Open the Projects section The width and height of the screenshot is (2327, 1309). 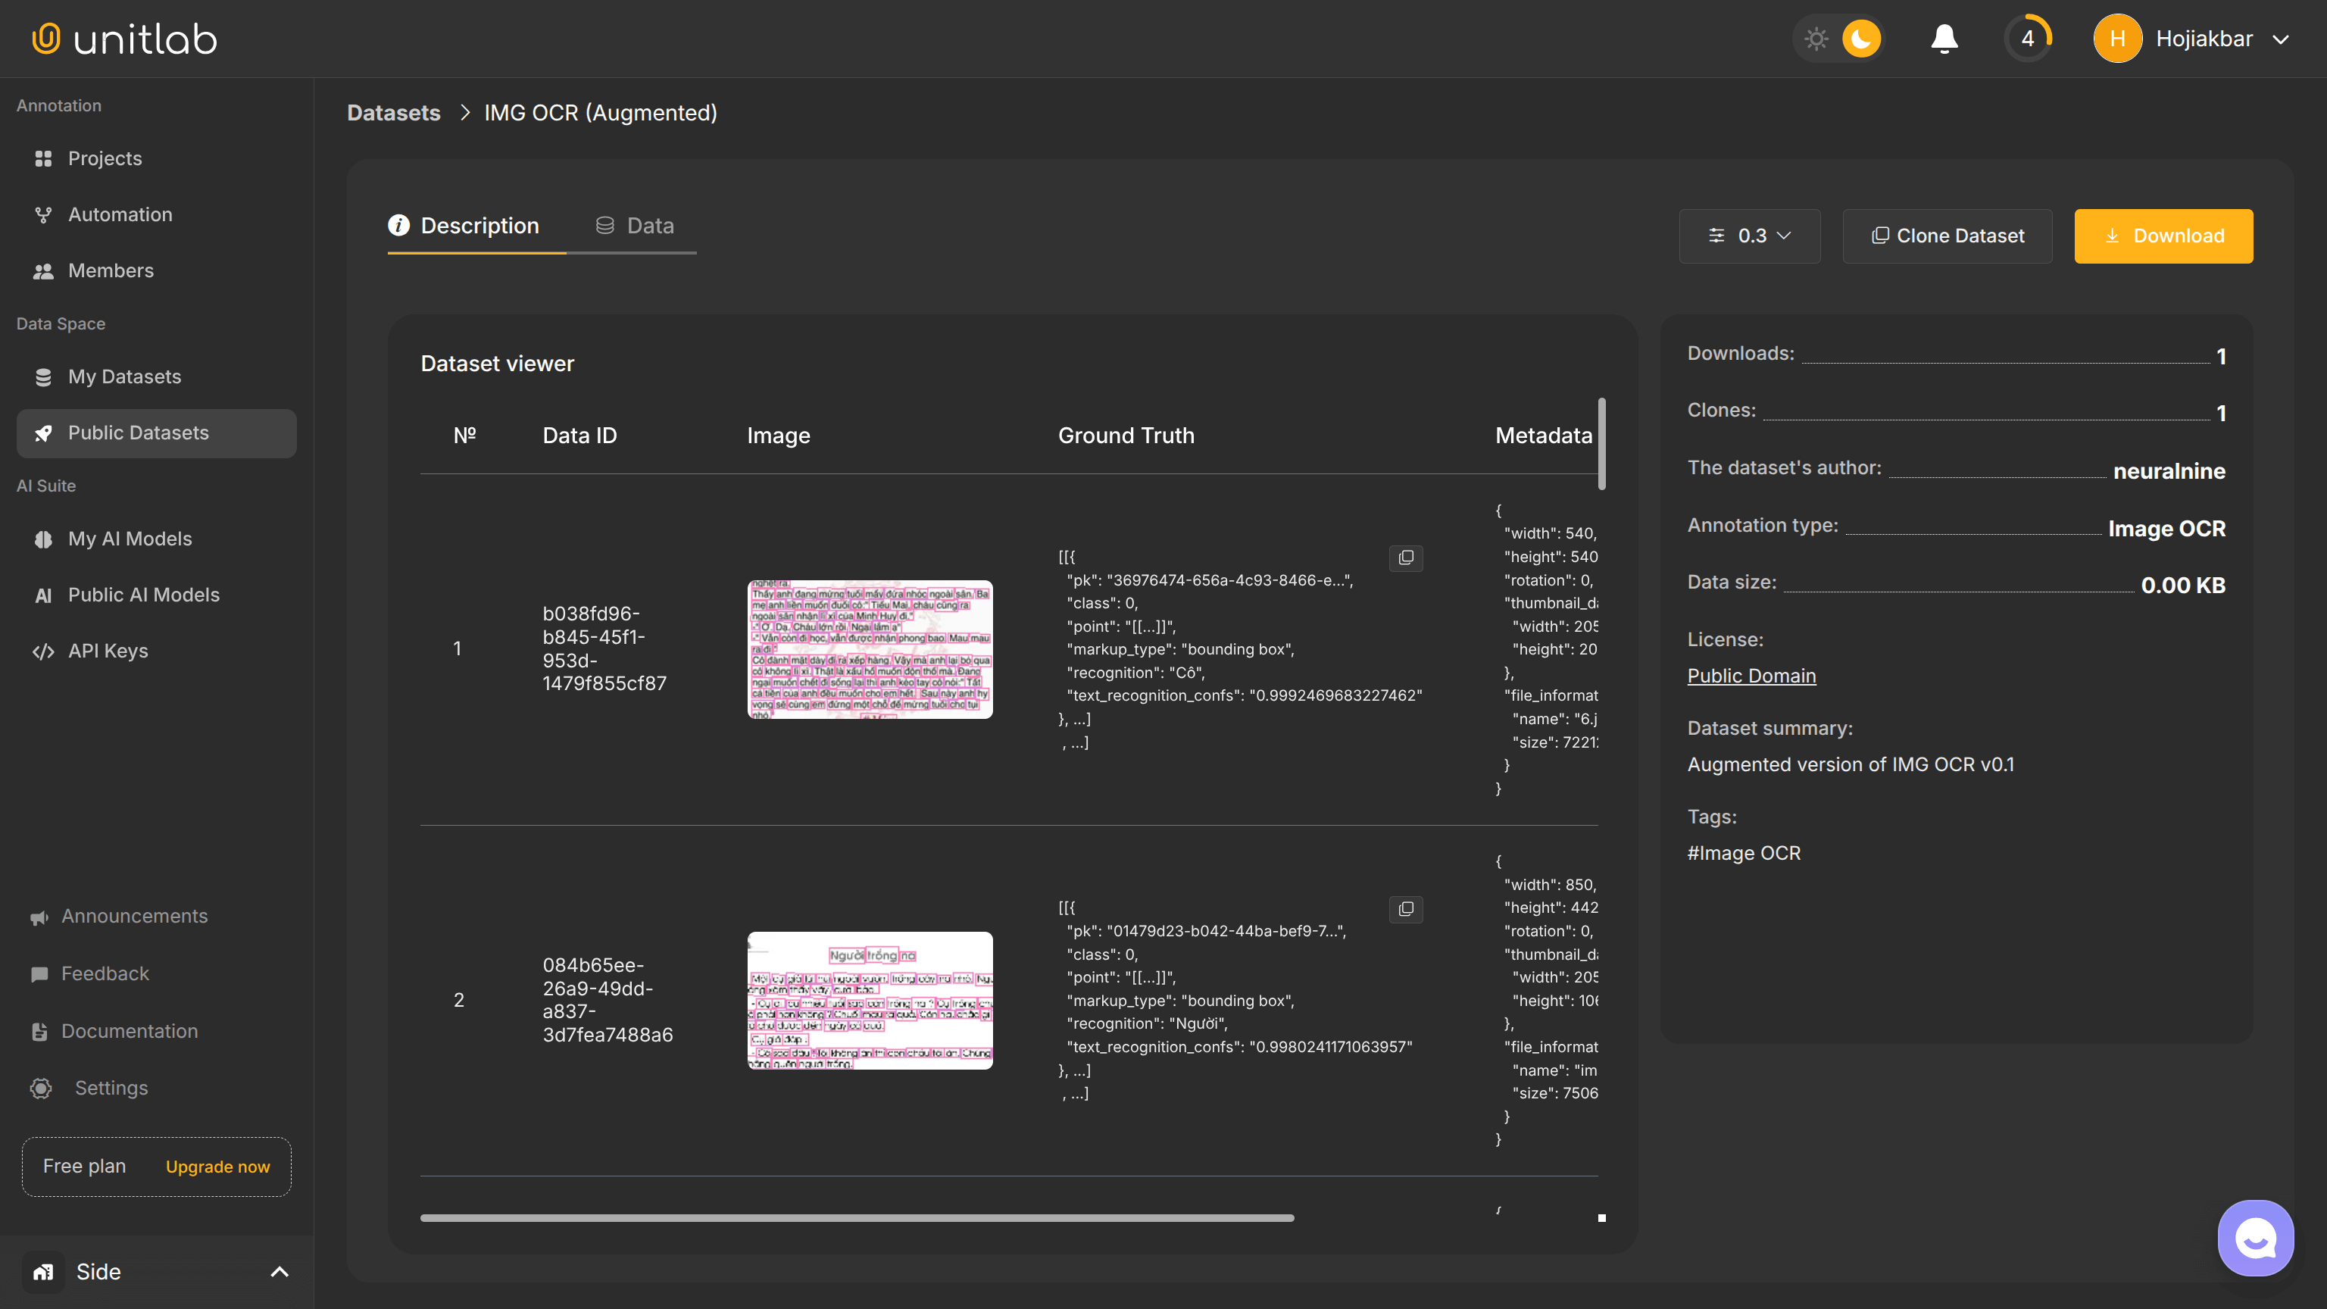point(104,158)
